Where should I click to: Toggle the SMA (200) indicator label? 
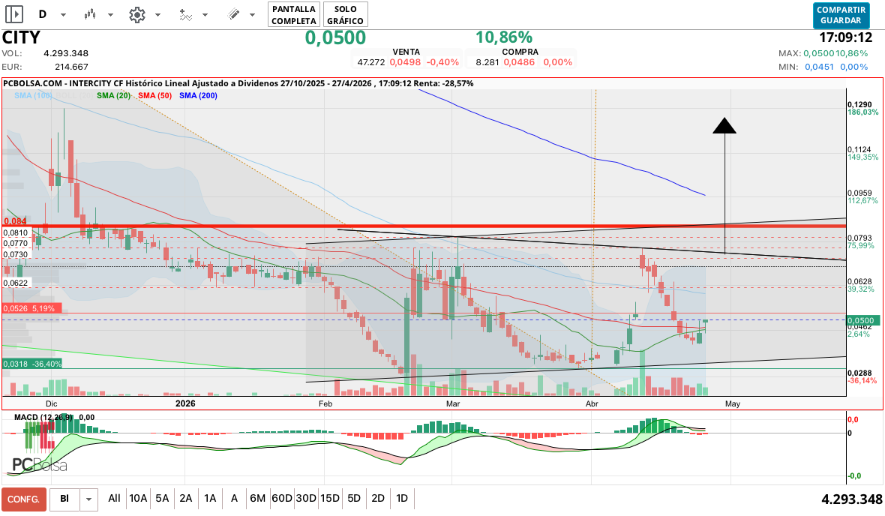[199, 96]
